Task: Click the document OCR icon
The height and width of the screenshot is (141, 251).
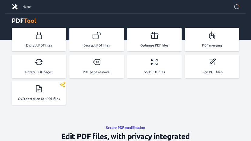Action: point(39,89)
